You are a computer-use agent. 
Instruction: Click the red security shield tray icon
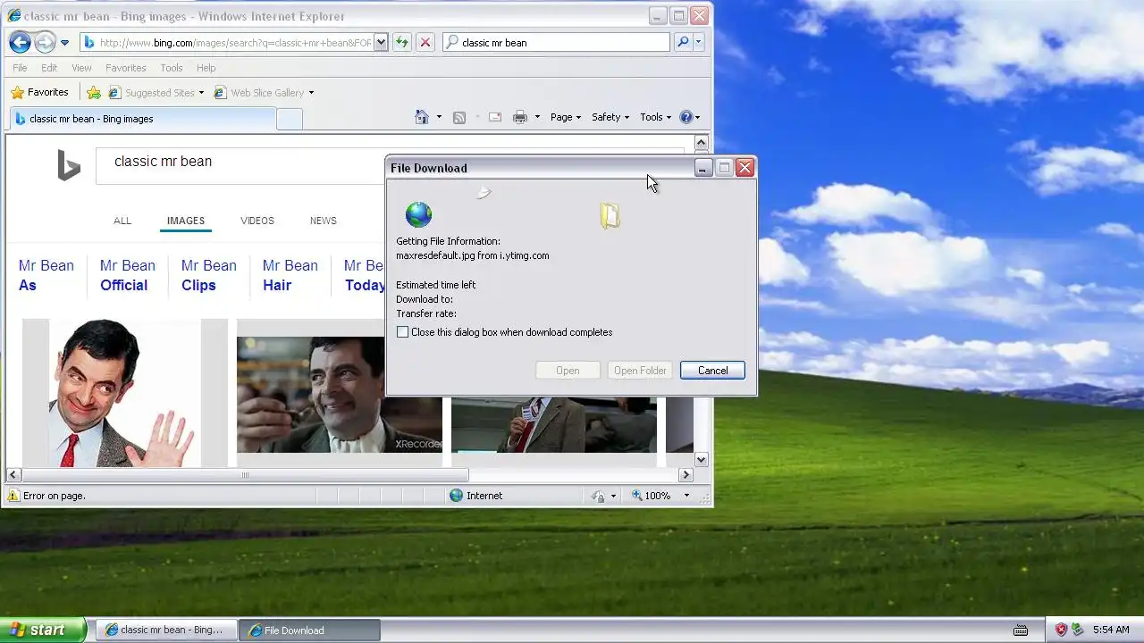[x=1061, y=630]
